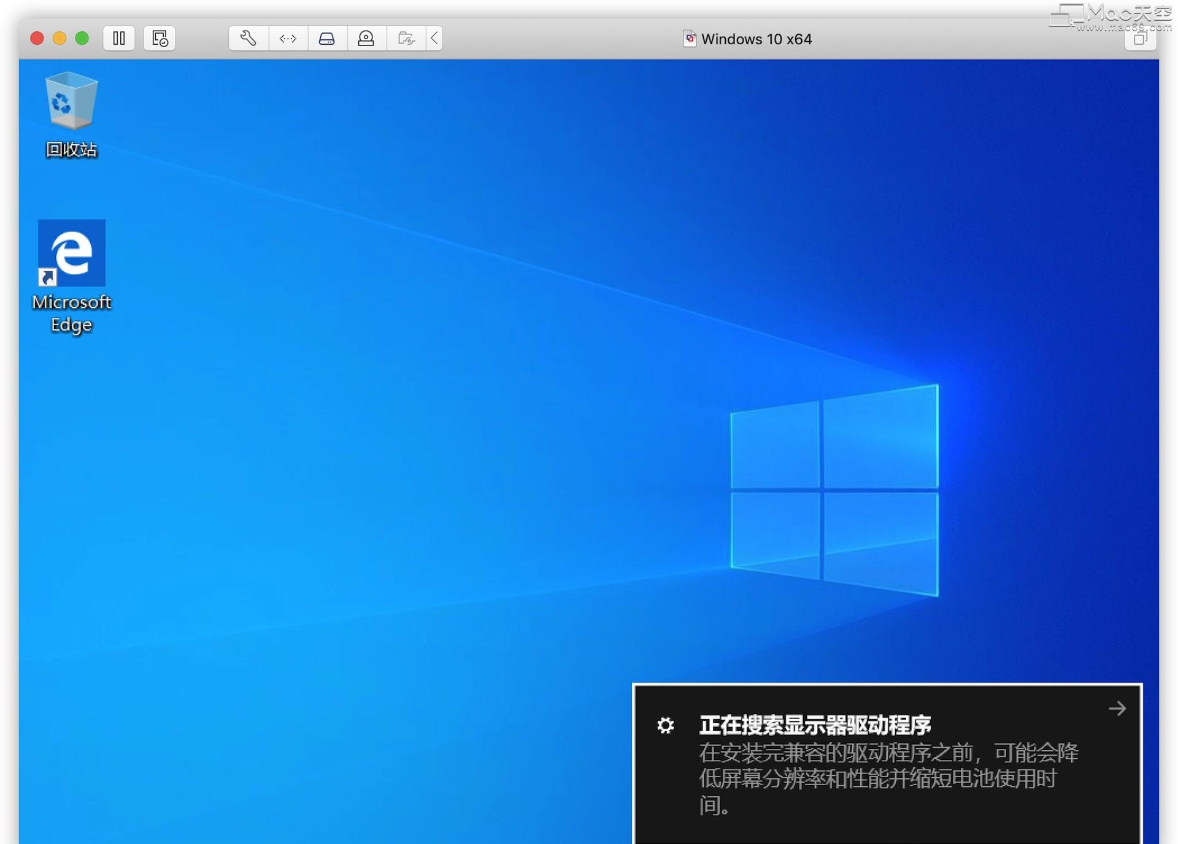Click the yellow minimize window button
The width and height of the screenshot is (1178, 844).
click(x=60, y=39)
